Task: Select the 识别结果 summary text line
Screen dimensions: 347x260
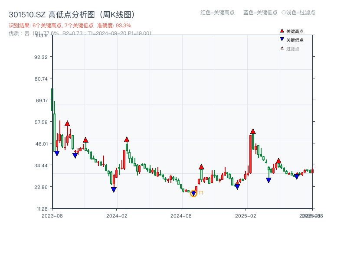Action: tap(52, 24)
